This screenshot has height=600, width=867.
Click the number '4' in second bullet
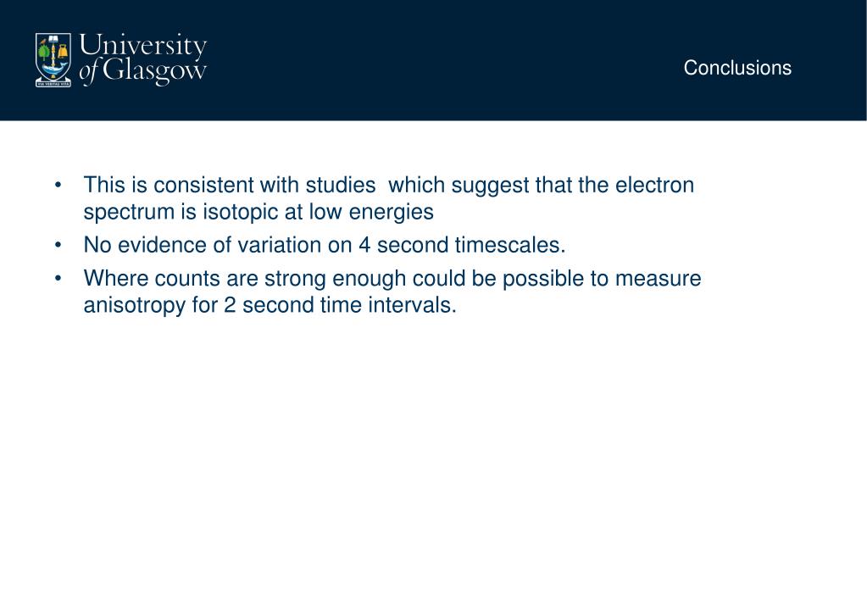[364, 245]
